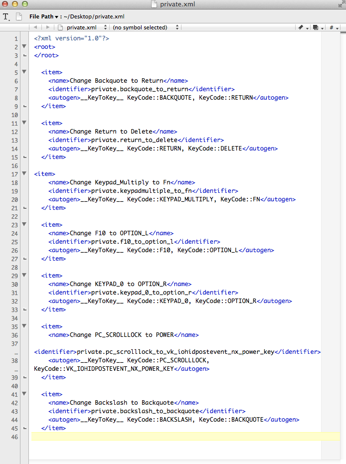Click the green zoom window button
The image size is (346, 464).
(x=25, y=4)
